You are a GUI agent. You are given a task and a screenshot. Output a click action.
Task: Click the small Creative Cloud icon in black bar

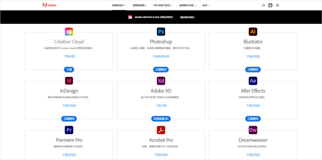[130, 17]
